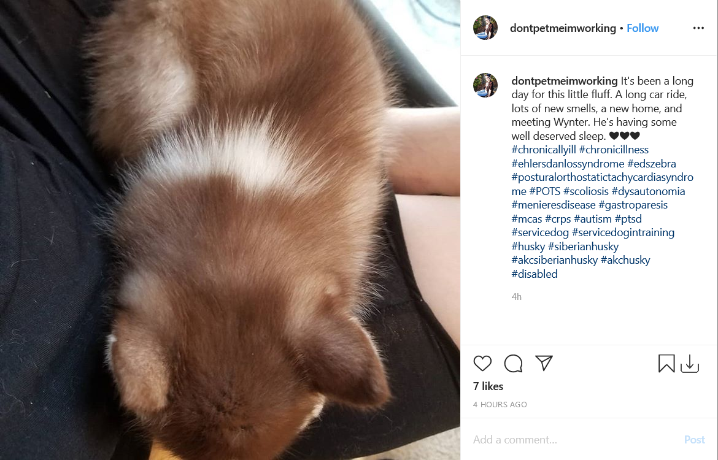This screenshot has width=718, height=460.
Task: Like the post with heart icon
Action: 482,364
